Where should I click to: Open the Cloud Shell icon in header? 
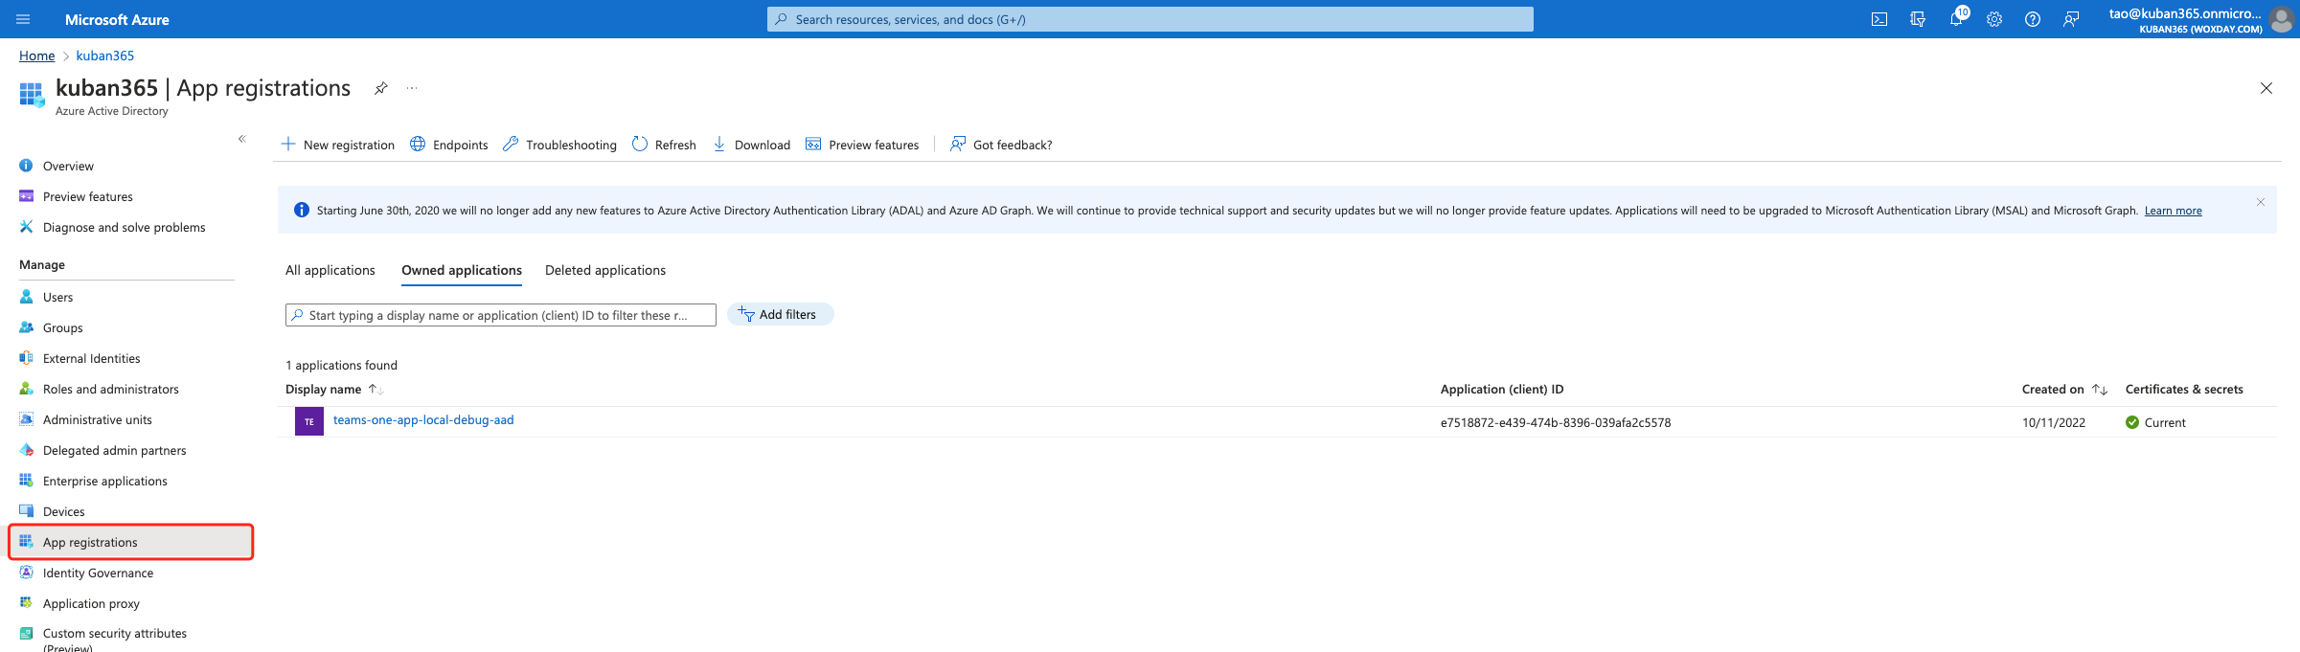coord(1879,19)
